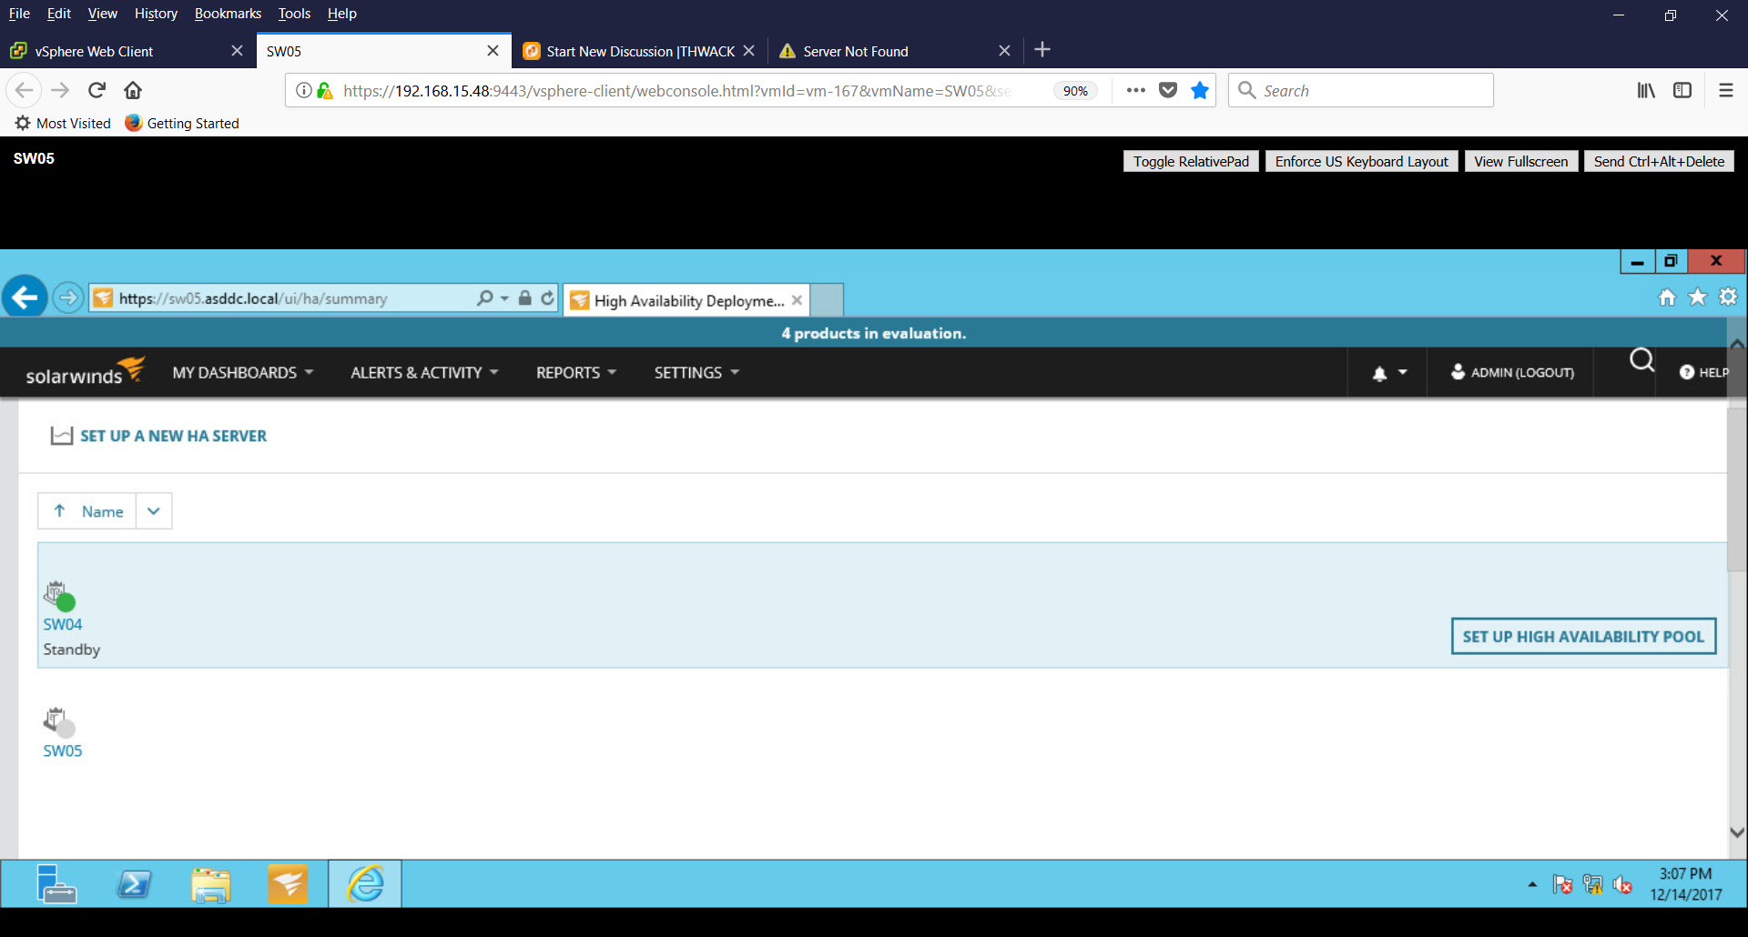The width and height of the screenshot is (1748, 937).
Task: Open Internet Explorer favorites star
Action: click(x=1698, y=297)
